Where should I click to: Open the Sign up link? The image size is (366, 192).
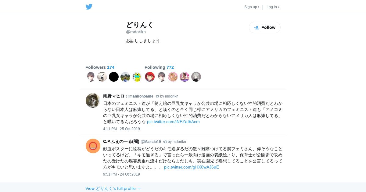click(x=252, y=7)
